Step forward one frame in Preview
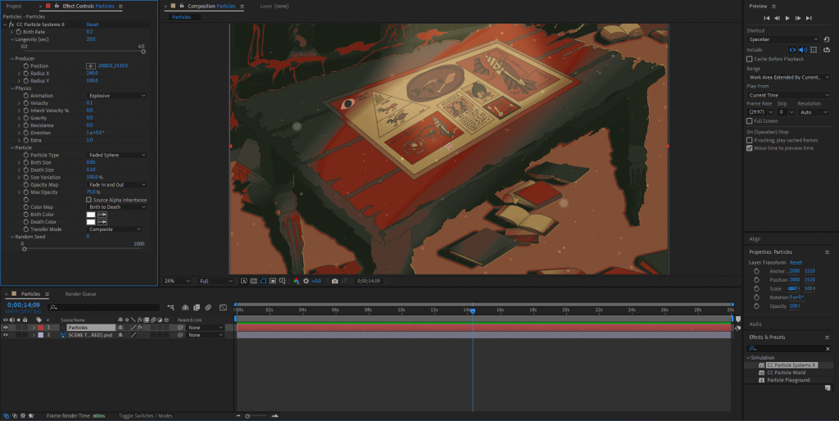839x421 pixels. pyautogui.click(x=798, y=18)
